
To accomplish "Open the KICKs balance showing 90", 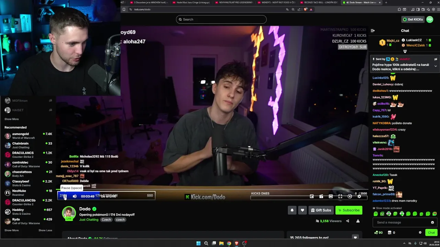I will 378,233.
